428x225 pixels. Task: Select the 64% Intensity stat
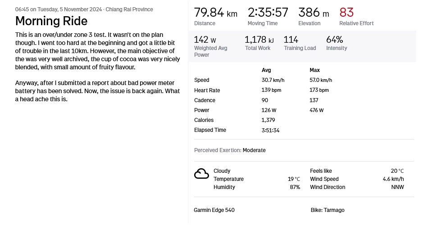(x=334, y=40)
